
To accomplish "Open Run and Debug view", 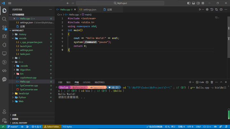I will click(4, 36).
